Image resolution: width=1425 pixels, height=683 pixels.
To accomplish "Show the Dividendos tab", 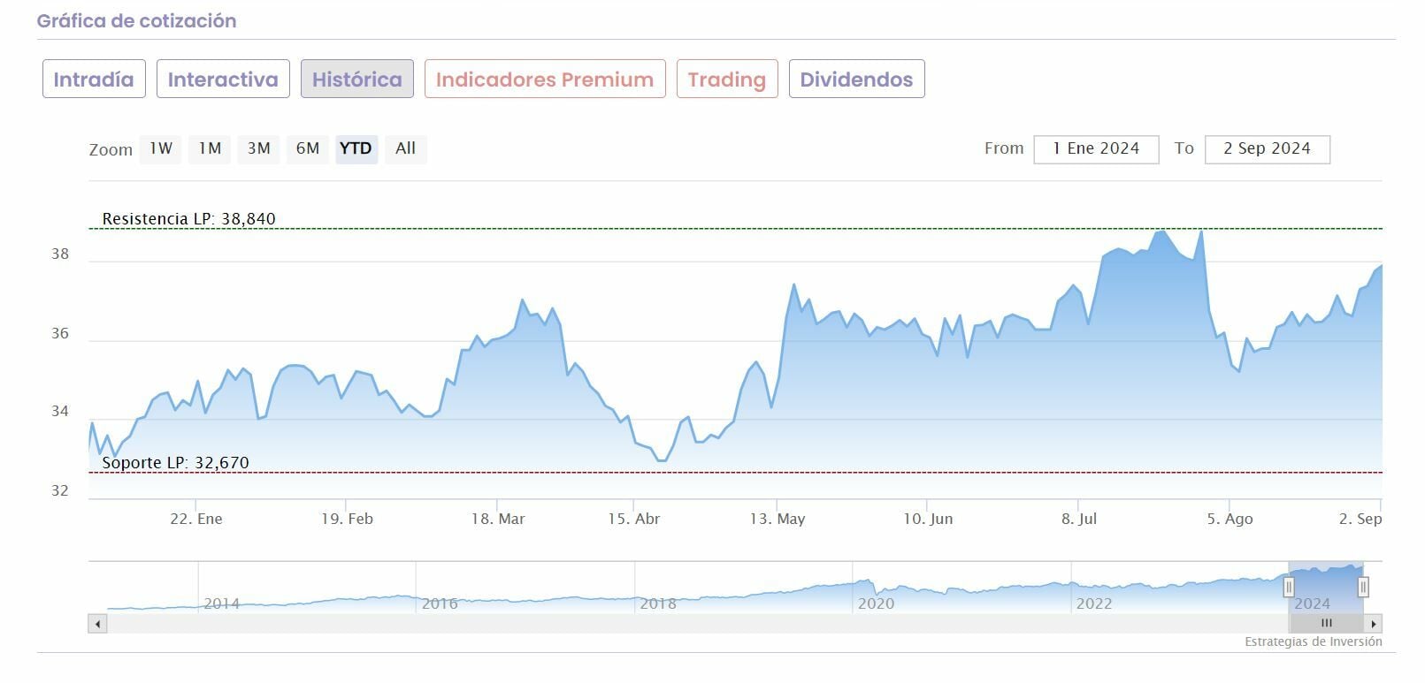I will (x=856, y=80).
